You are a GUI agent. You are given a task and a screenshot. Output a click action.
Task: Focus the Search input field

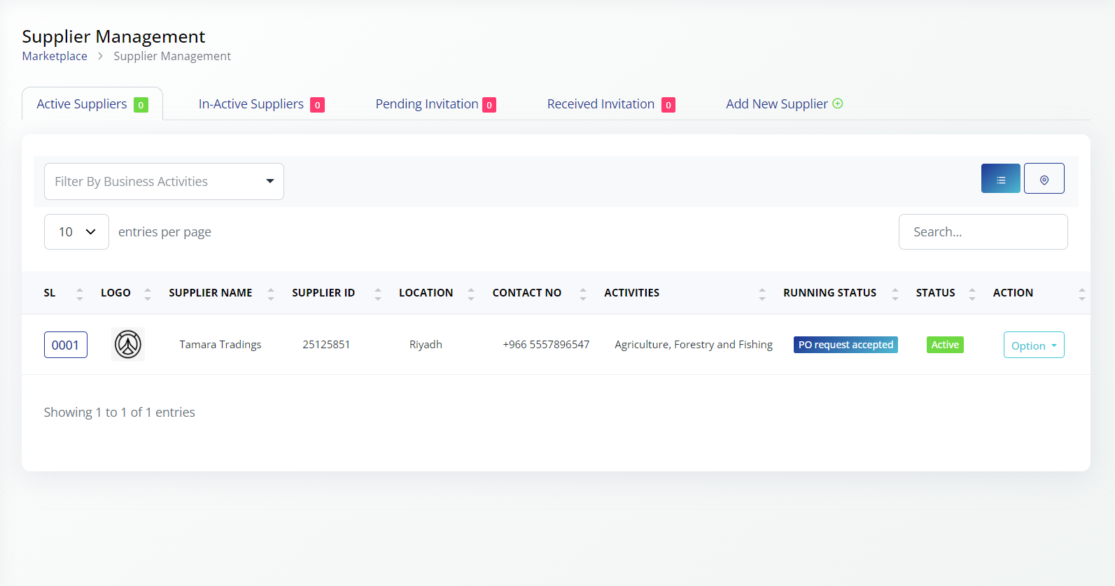[983, 232]
